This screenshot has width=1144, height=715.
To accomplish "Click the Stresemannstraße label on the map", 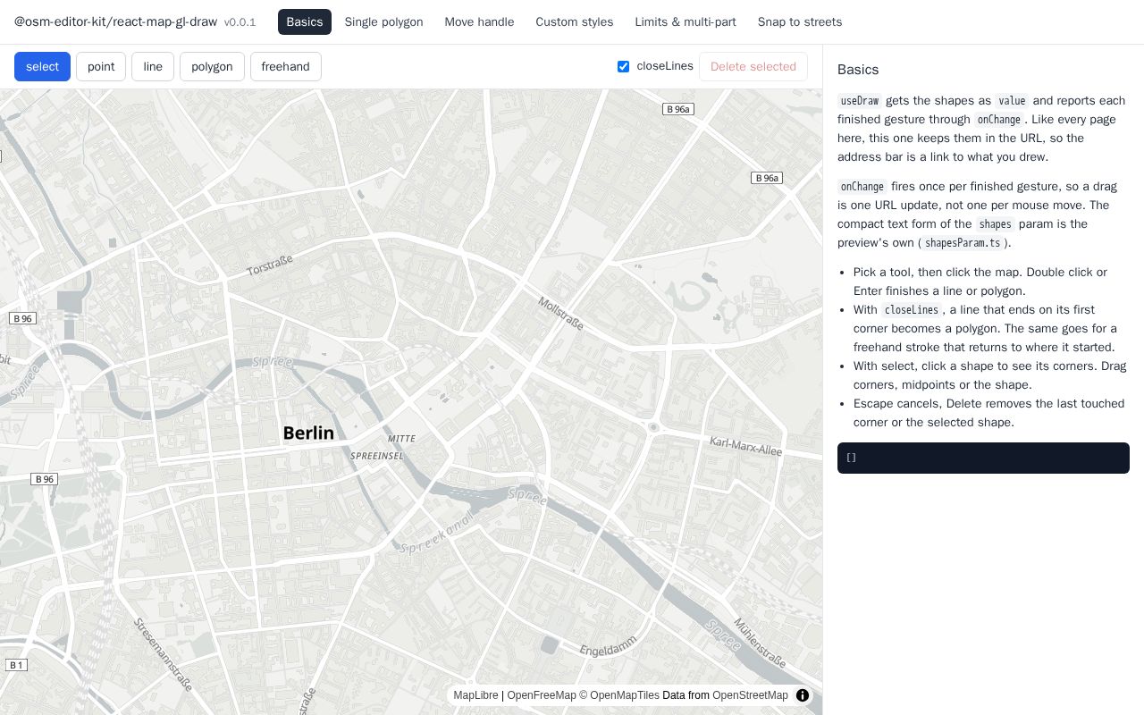I will coord(164,654).
